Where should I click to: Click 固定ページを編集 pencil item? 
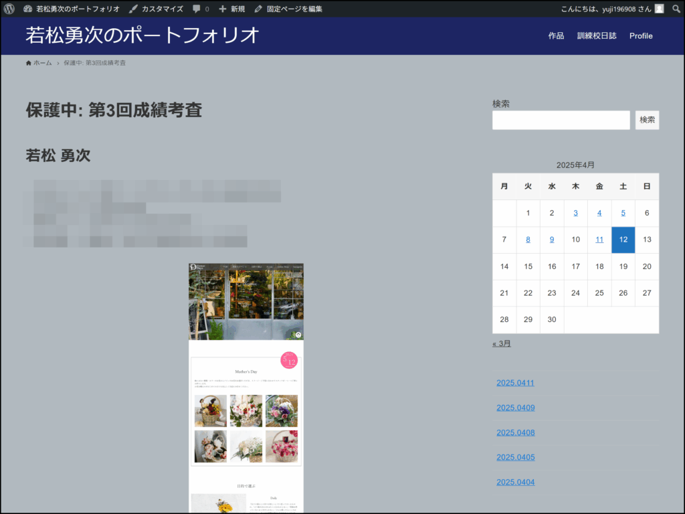pyautogui.click(x=288, y=9)
